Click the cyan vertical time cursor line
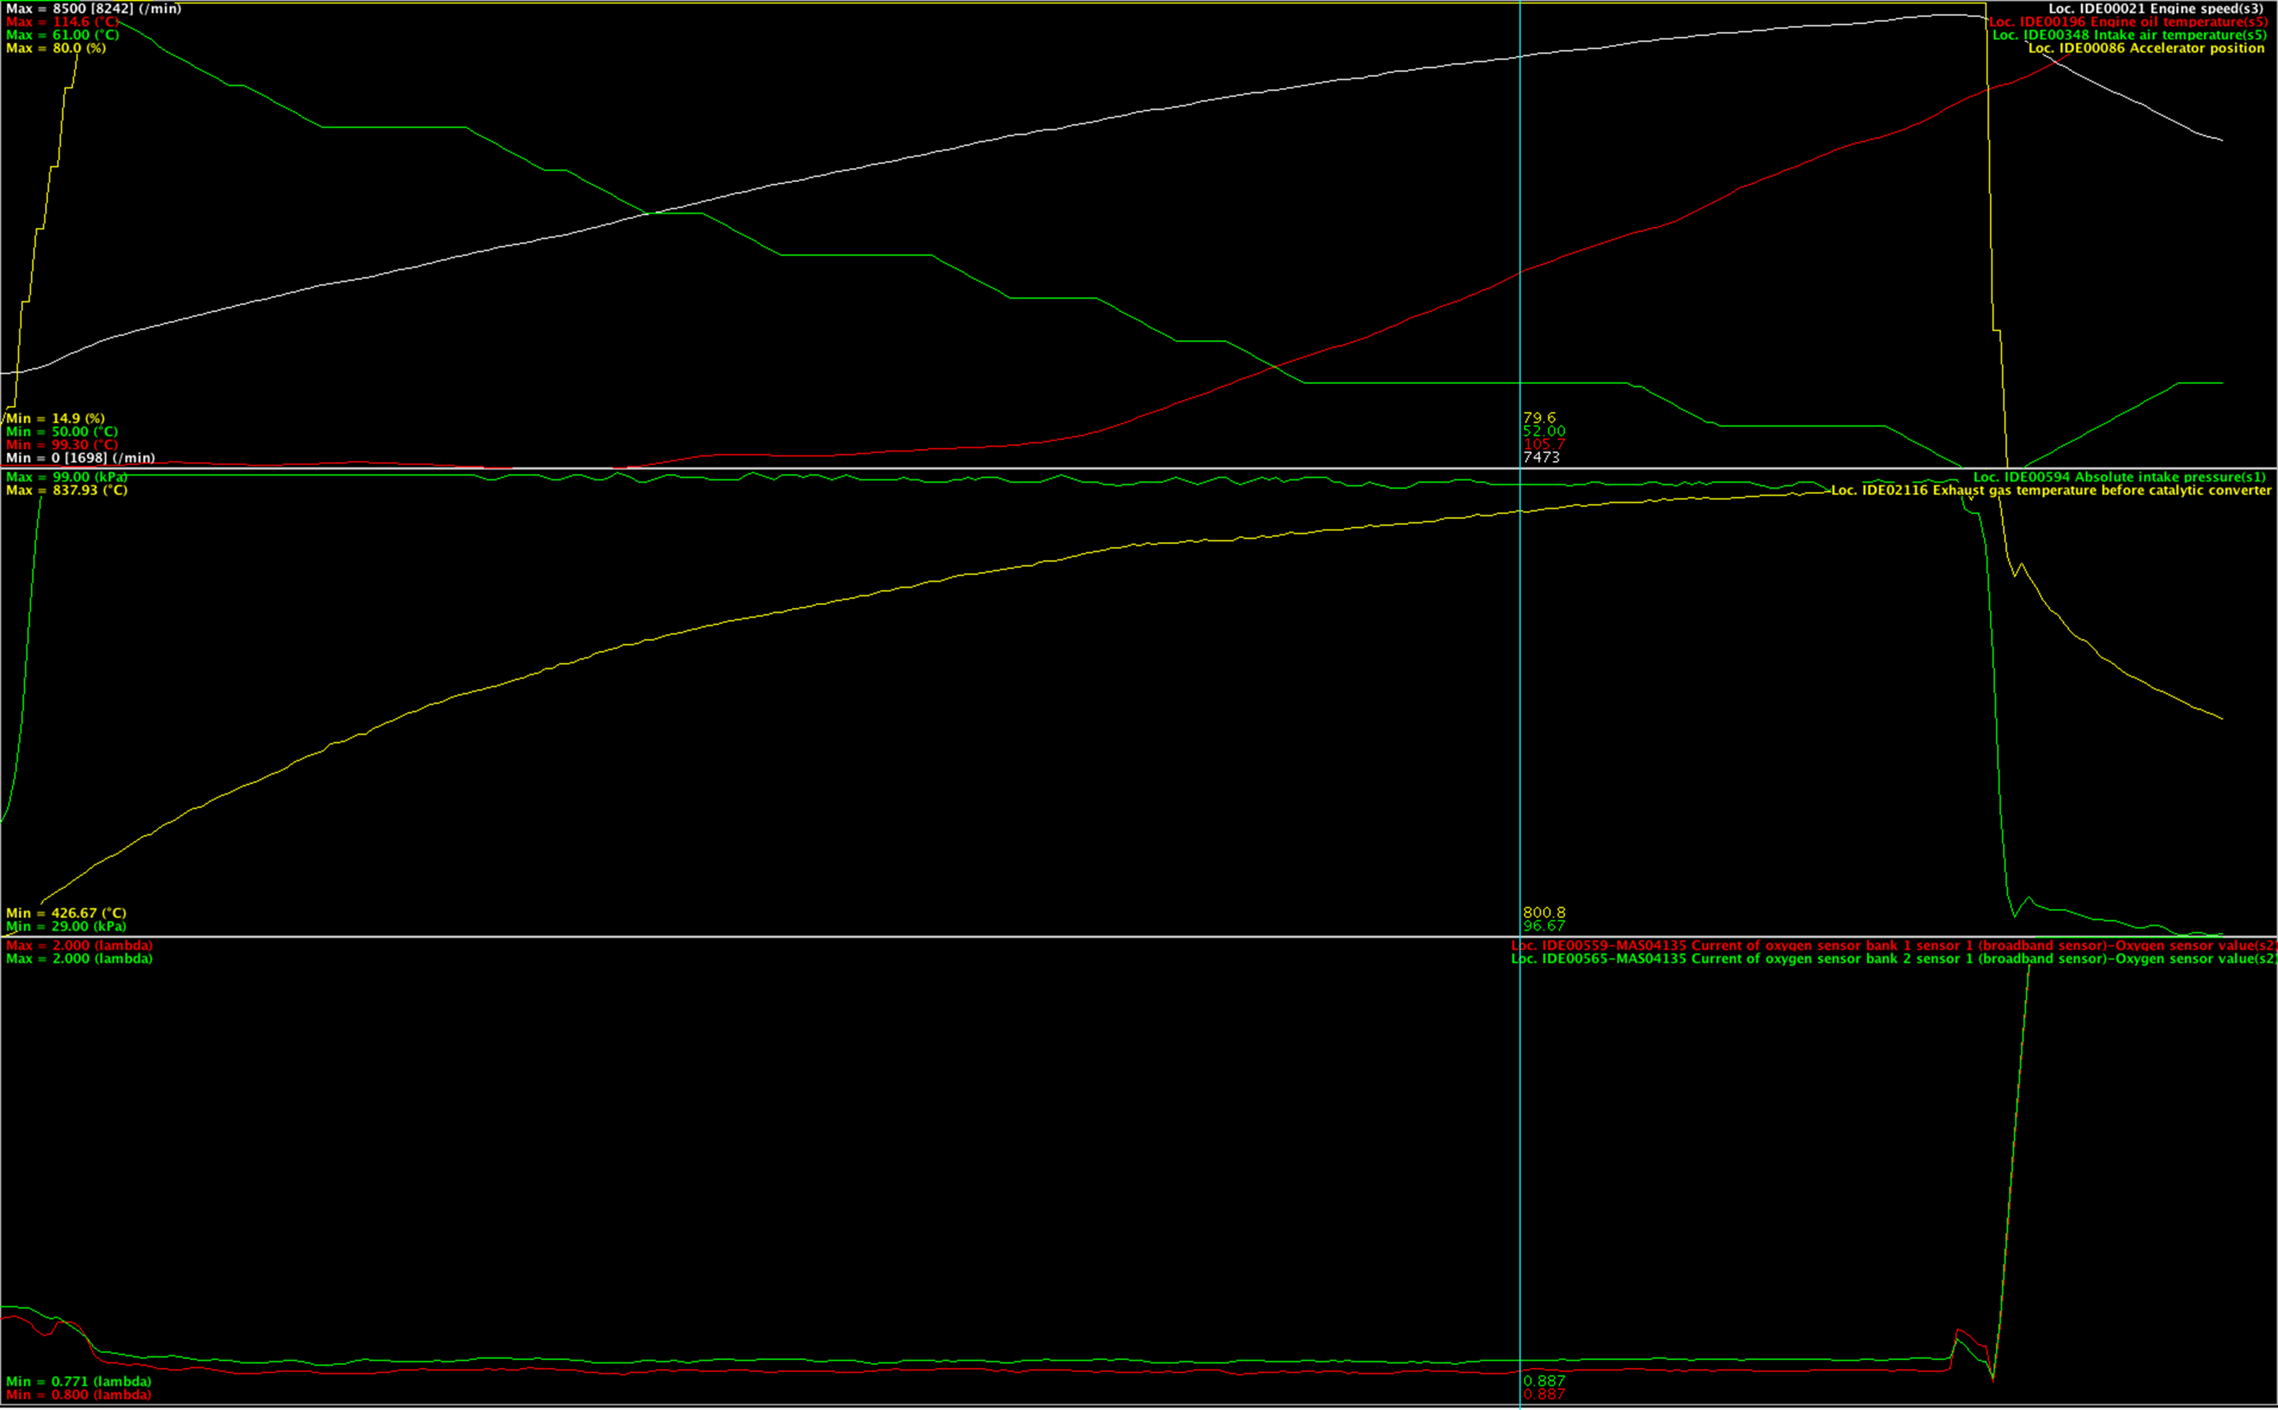This screenshot has width=2278, height=1410. (1520, 700)
